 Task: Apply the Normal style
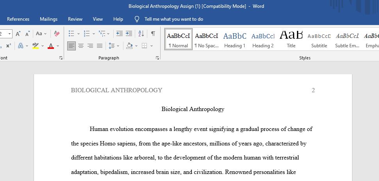(x=179, y=39)
